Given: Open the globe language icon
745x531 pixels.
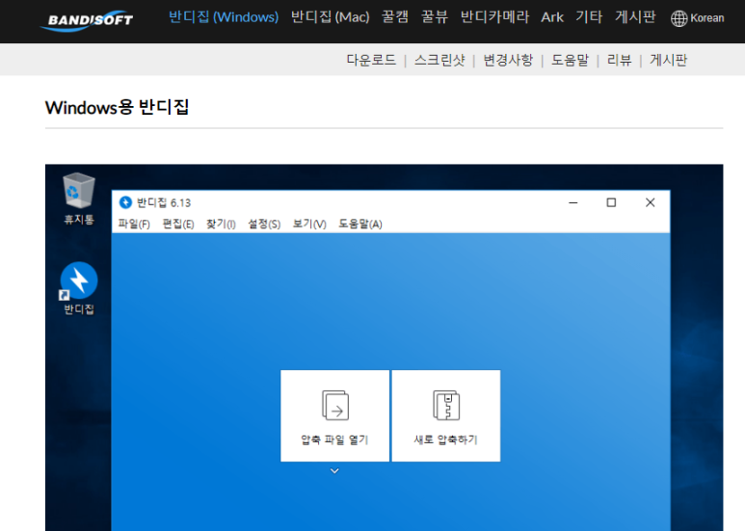Looking at the screenshot, I should point(678,18).
